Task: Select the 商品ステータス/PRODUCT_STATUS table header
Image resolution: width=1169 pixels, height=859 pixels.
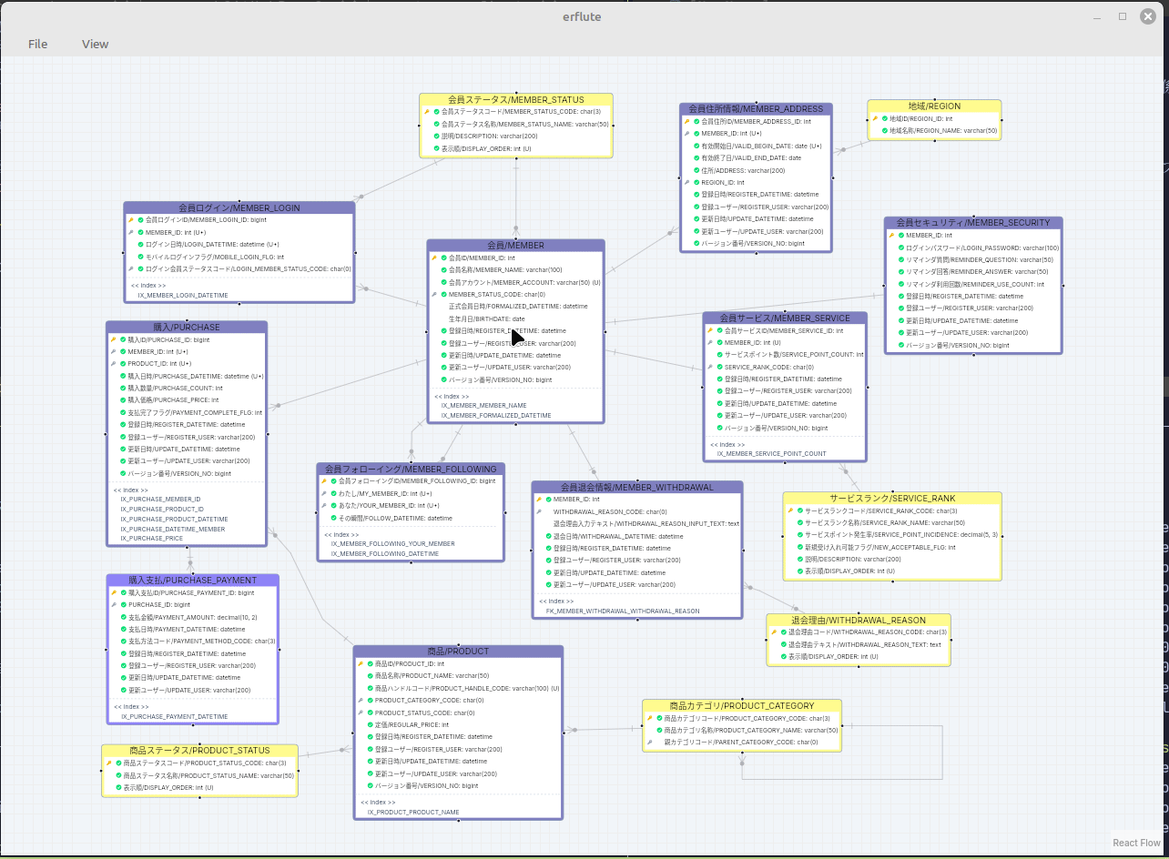Action: [199, 750]
